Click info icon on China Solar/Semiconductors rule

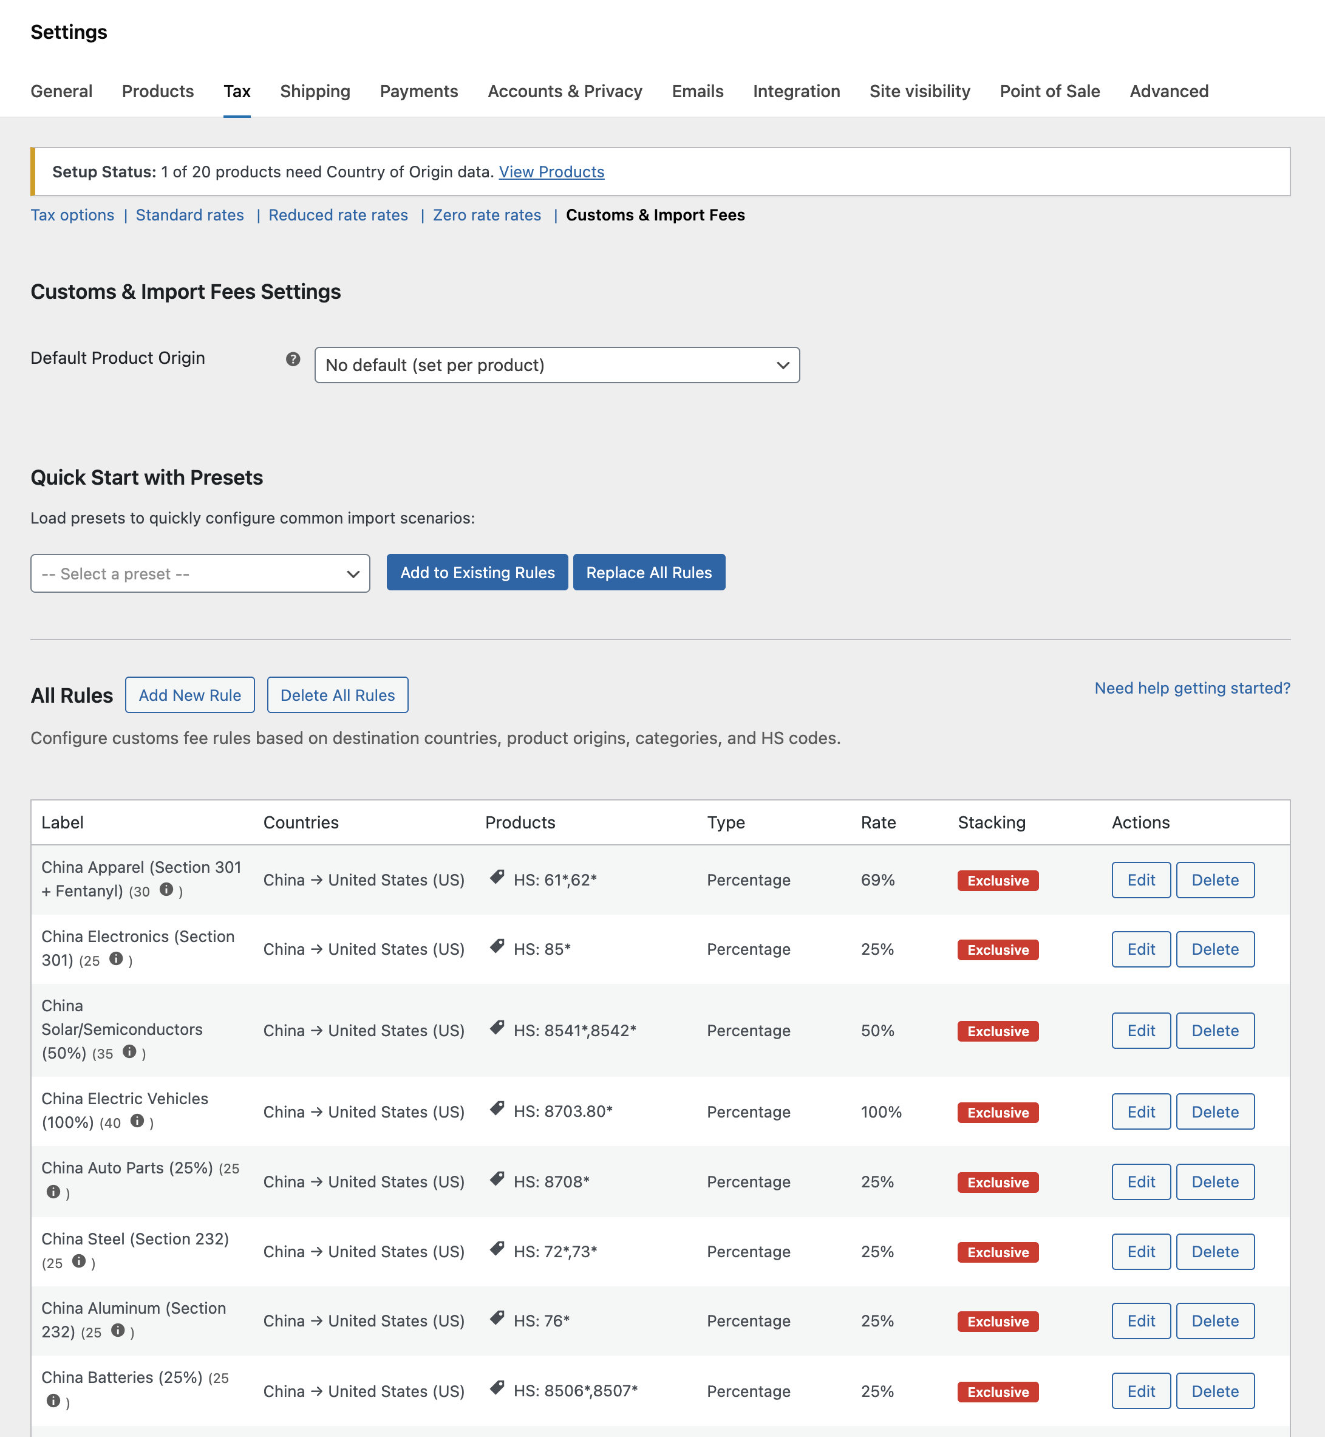click(130, 1052)
